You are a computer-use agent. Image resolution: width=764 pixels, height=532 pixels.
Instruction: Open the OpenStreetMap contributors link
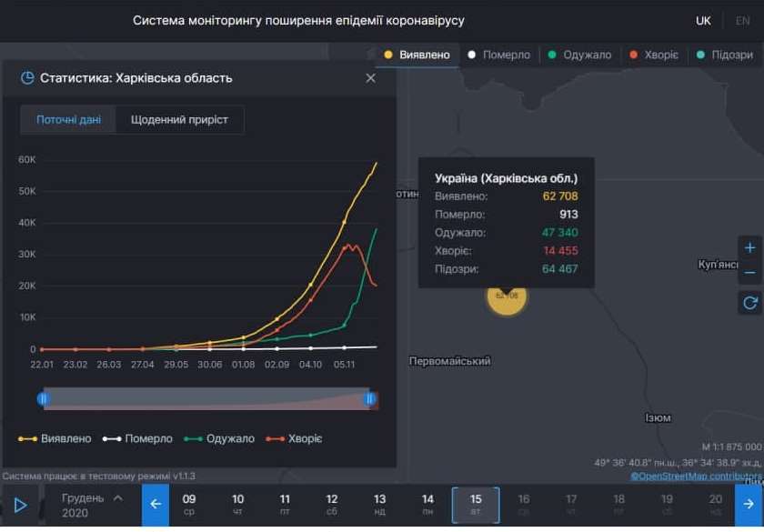[x=698, y=474]
